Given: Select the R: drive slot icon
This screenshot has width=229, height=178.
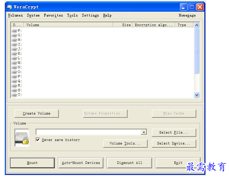Looking at the screenshot, I should [x=14, y=86].
